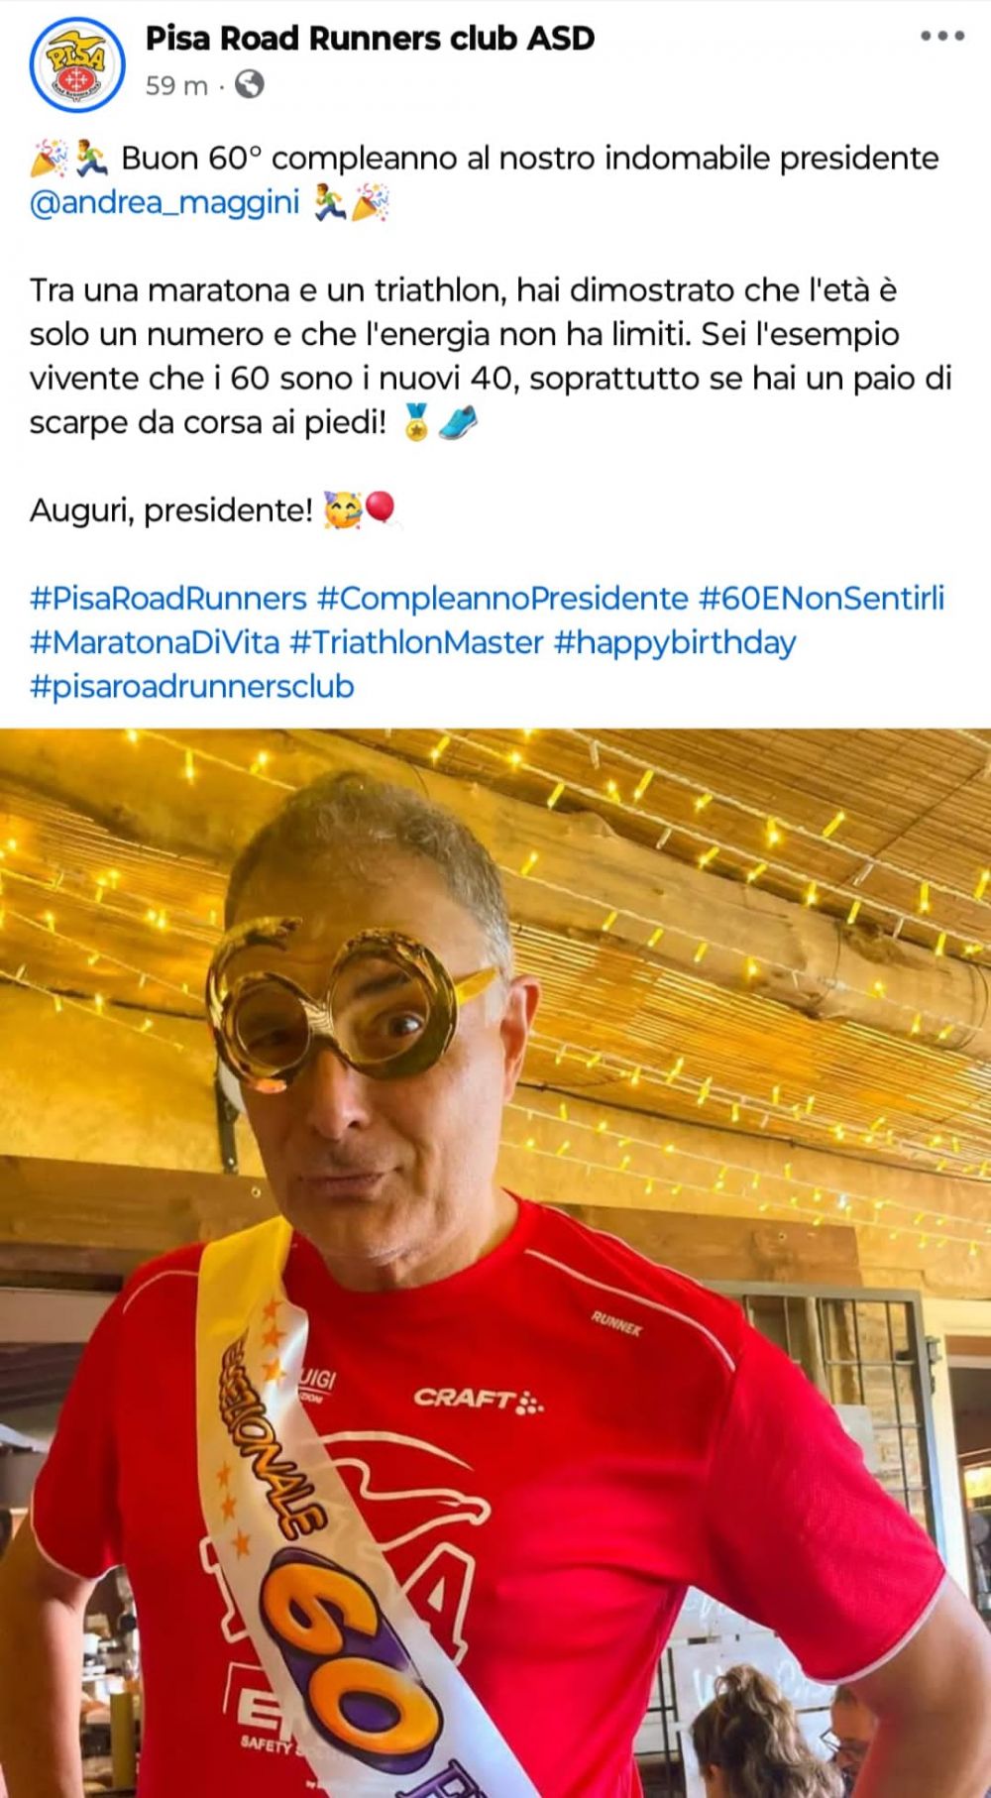Click the party popper emoji before Buon
The height and width of the screenshot is (1798, 991).
pos(49,158)
